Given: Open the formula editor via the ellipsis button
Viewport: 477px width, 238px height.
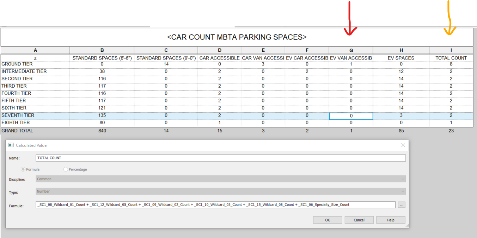Looking at the screenshot, I should point(402,204).
